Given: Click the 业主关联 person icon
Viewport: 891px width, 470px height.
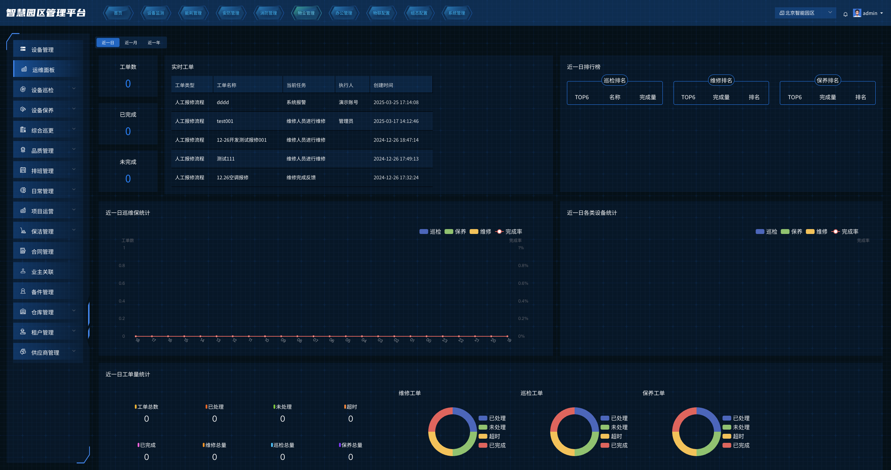Looking at the screenshot, I should pyautogui.click(x=23, y=271).
